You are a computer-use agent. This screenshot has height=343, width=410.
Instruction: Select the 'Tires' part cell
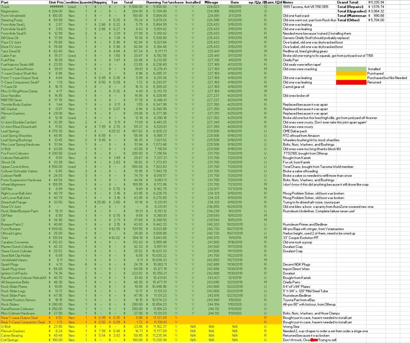pos(24,238)
